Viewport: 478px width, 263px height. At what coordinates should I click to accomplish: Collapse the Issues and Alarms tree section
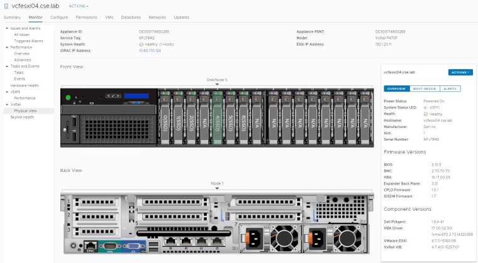(x=6, y=29)
